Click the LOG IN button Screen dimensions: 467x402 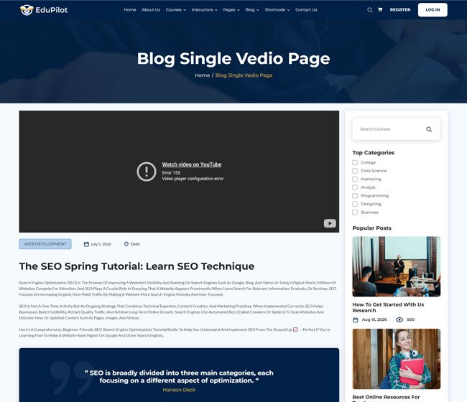[433, 10]
